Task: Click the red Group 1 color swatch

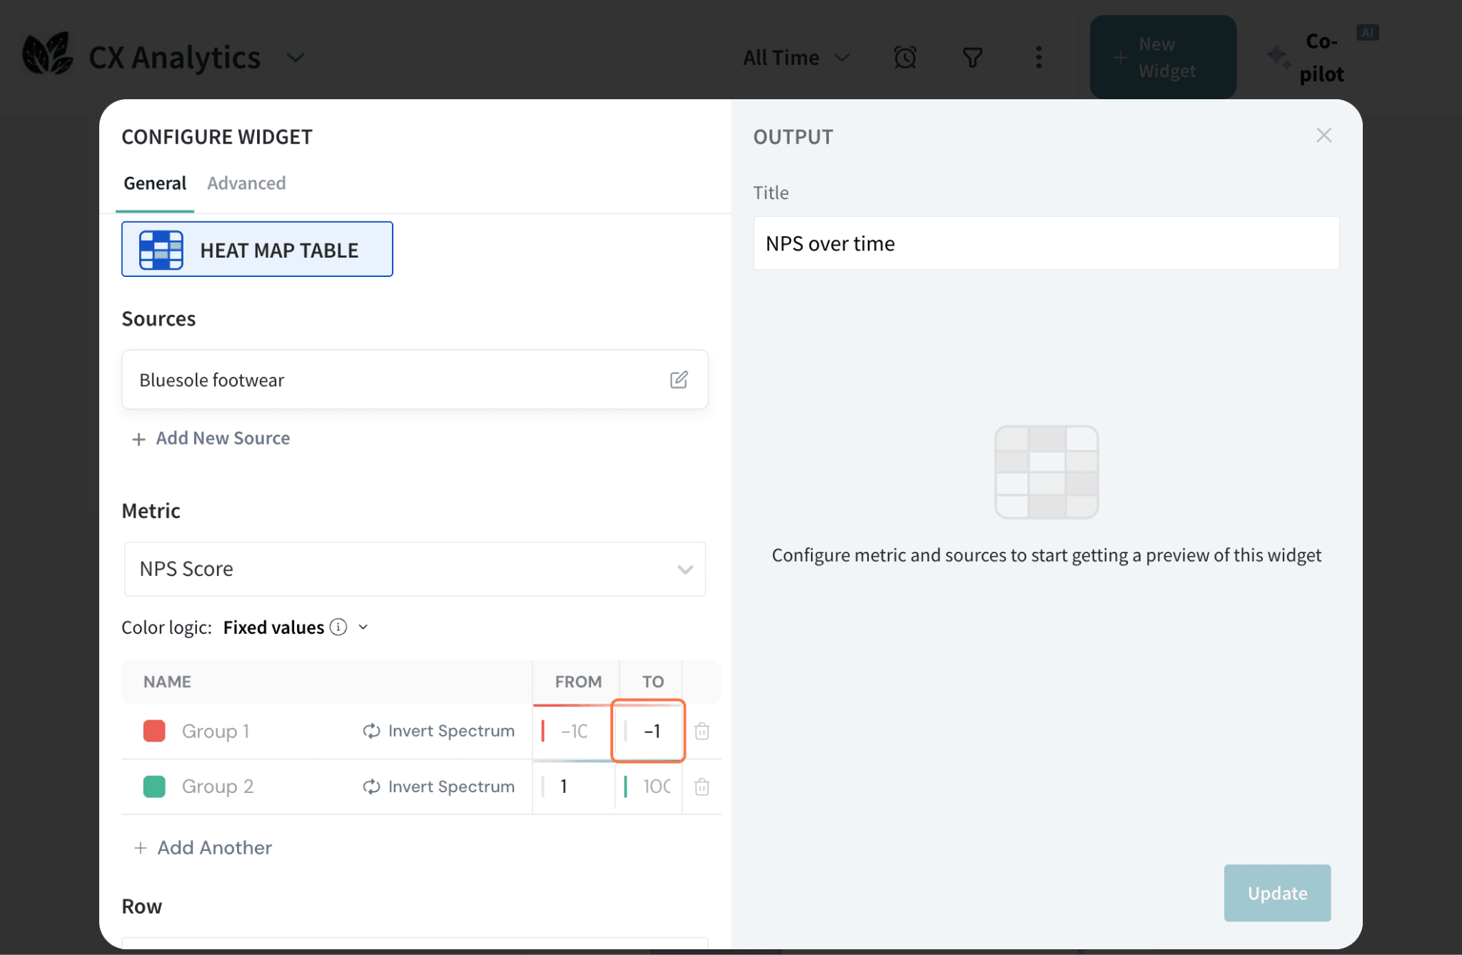Action: [x=154, y=731]
